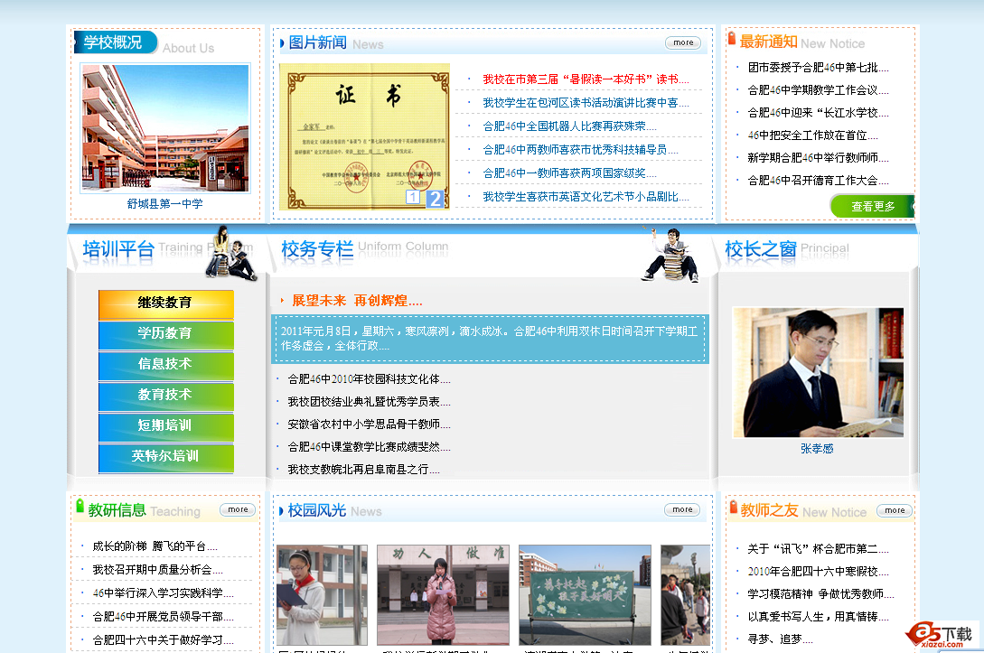Click the blue arrow icon beside 校园风光
This screenshot has width=984, height=653.
[282, 511]
